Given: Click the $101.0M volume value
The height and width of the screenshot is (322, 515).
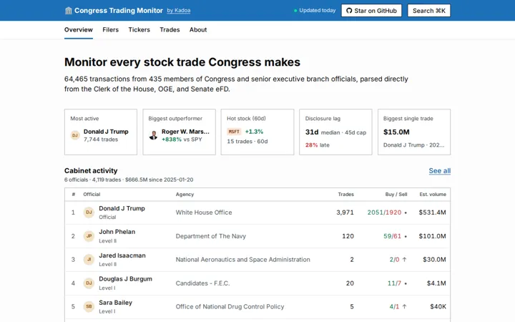Looking at the screenshot, I should pos(432,236).
